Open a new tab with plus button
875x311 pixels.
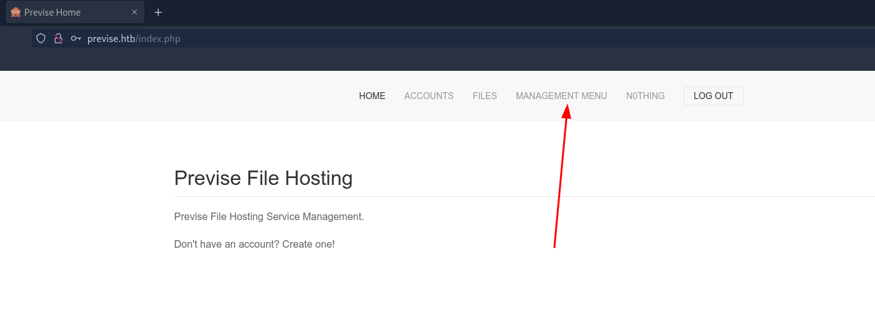click(158, 13)
